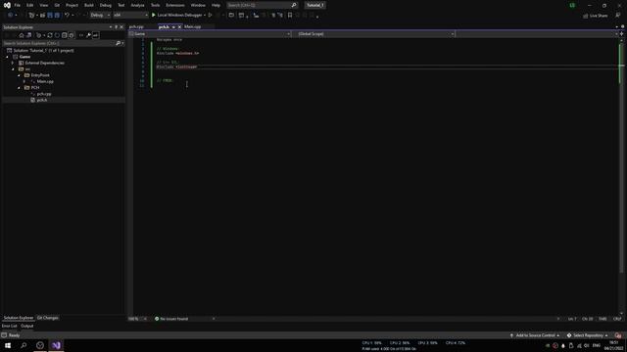
Task: Open the File menu
Action: coord(18,5)
